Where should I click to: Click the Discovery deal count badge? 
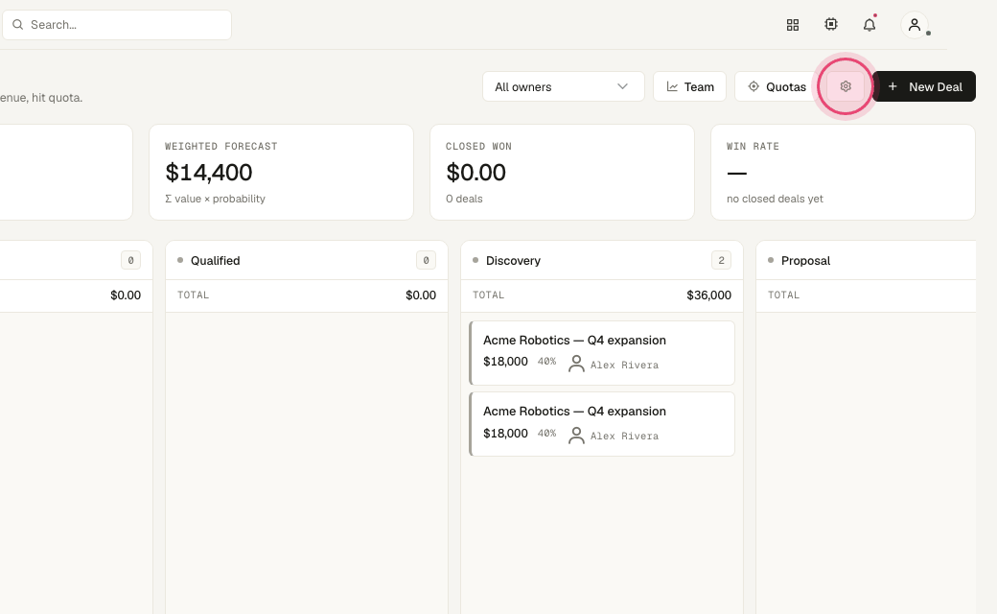pyautogui.click(x=721, y=260)
